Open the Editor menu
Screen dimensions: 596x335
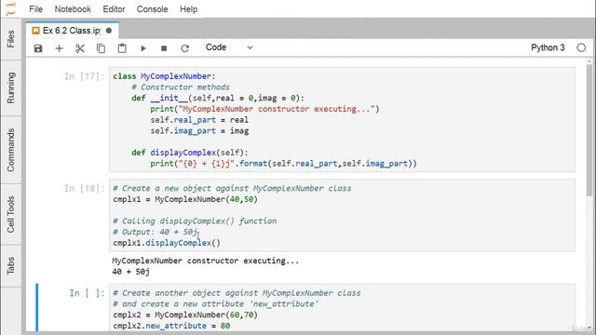(x=114, y=9)
